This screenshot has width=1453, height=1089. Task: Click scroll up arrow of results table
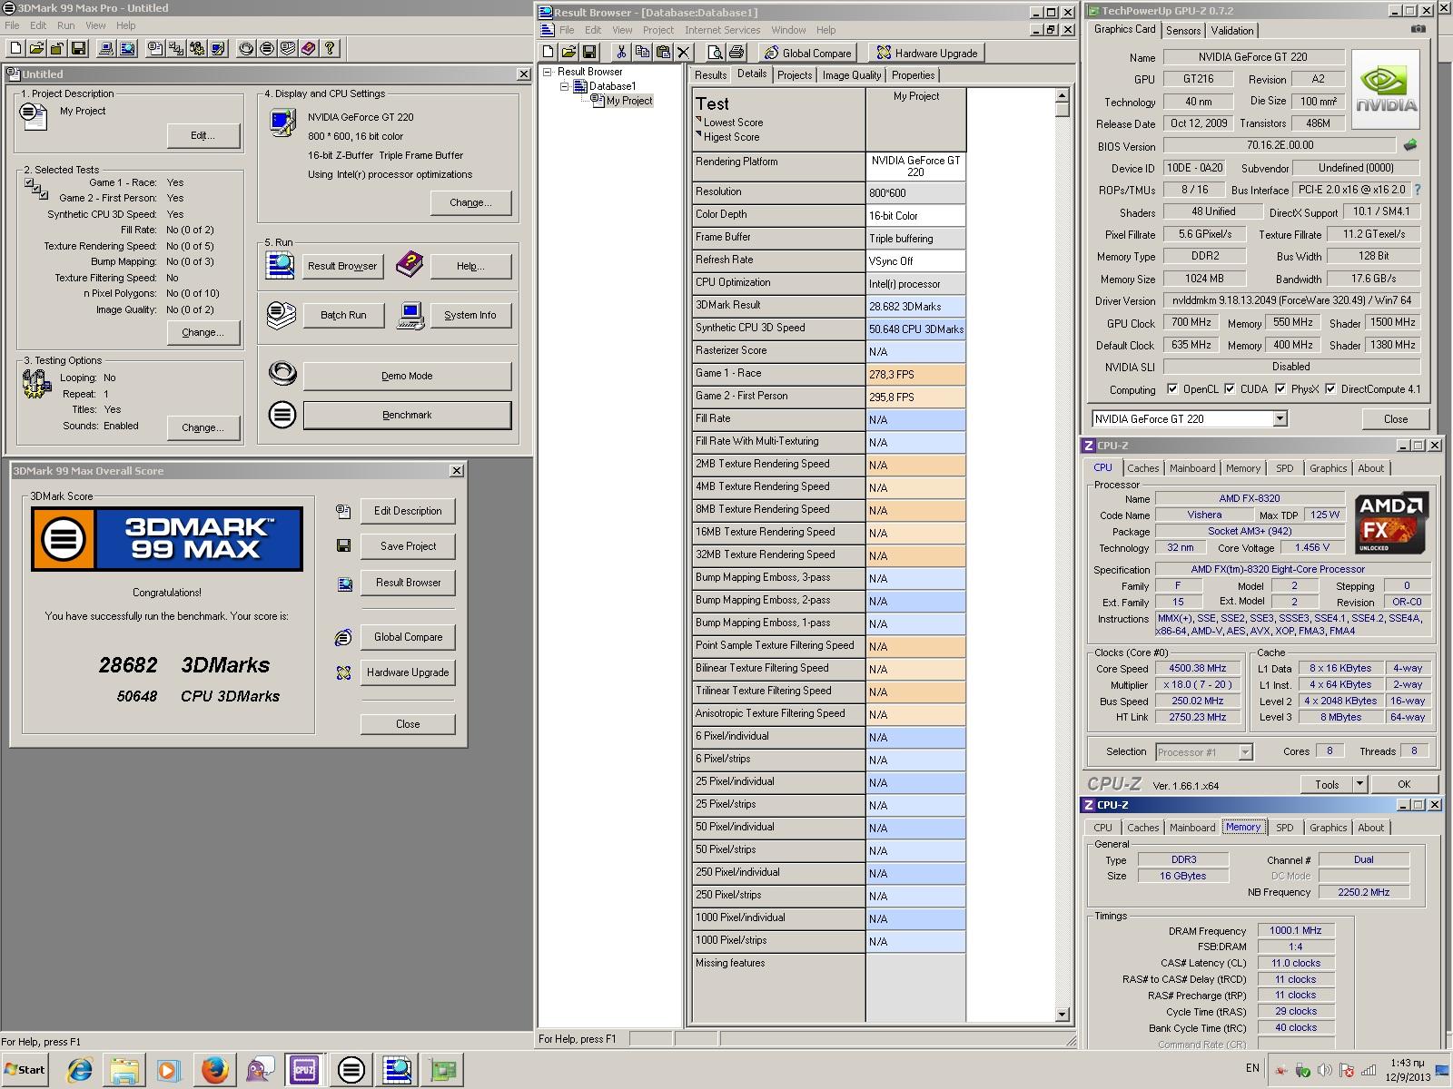[1063, 94]
